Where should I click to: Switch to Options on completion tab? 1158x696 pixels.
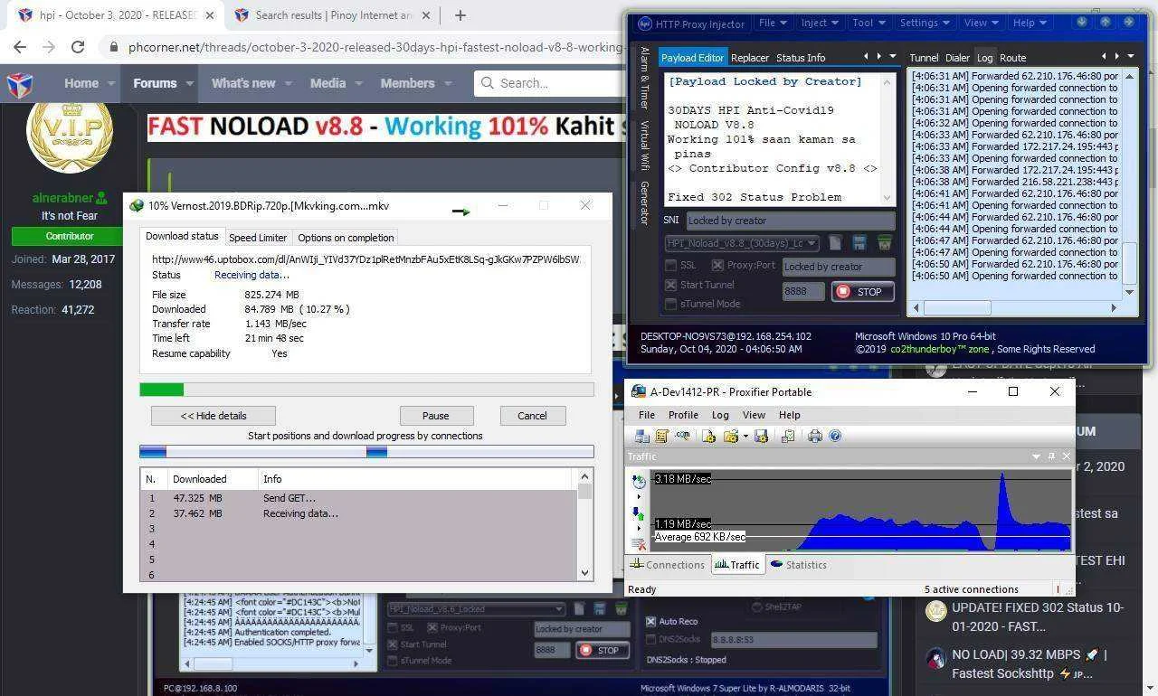point(346,238)
